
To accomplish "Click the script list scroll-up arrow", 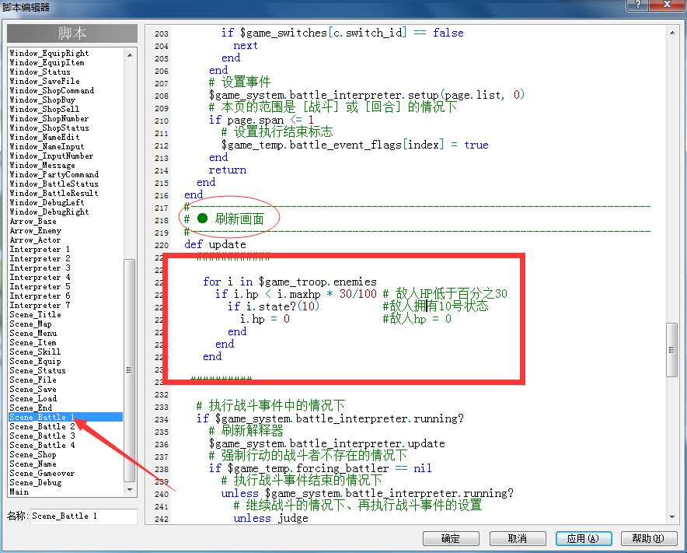I will coord(130,54).
